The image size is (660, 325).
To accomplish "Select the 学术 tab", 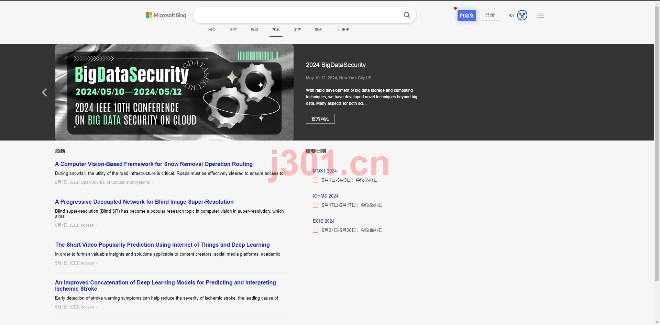I will (276, 30).
